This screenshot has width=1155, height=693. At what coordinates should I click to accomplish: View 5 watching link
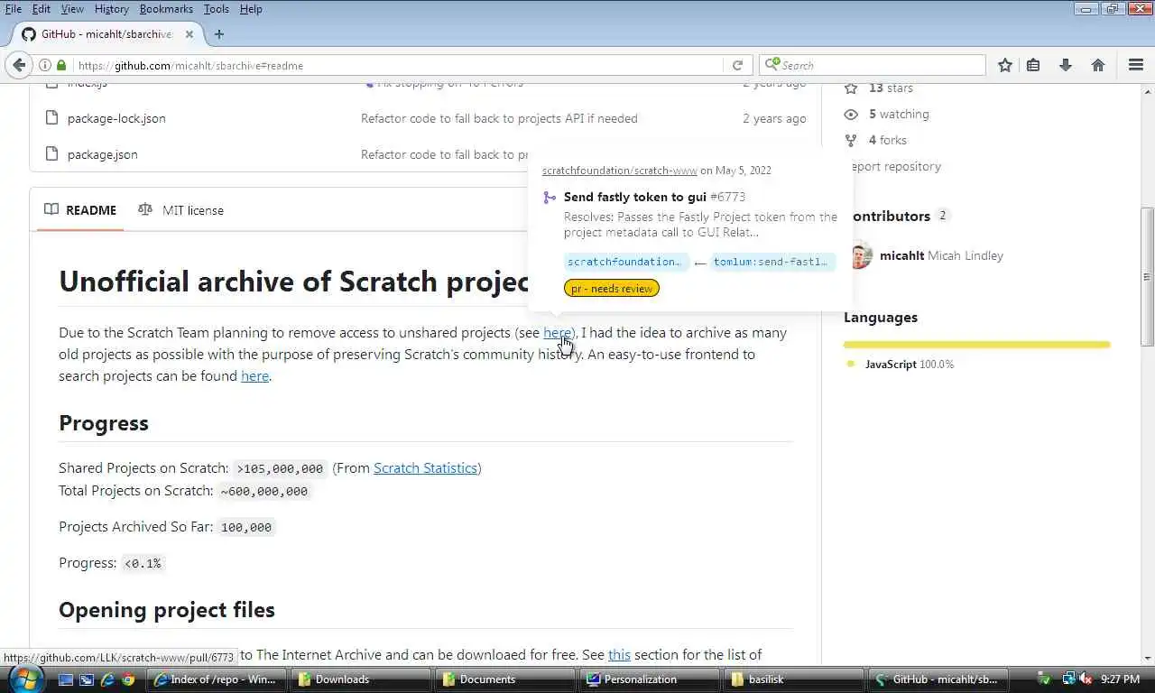[x=899, y=114]
